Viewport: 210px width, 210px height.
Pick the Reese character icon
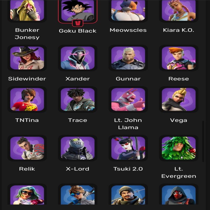pos(179,58)
